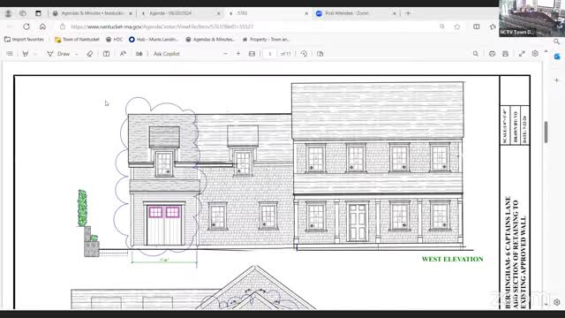This screenshot has width=565, height=318.
Task: View site information lock icon
Action: tap(63, 26)
